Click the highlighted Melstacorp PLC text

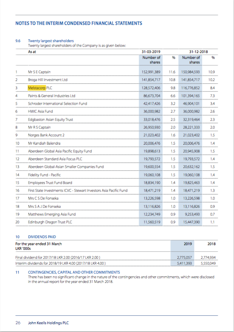(37, 88)
